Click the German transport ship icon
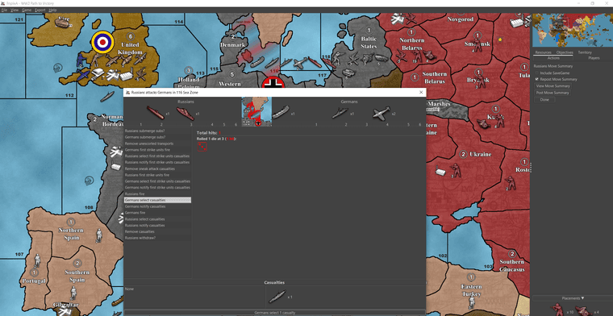 pos(281,113)
